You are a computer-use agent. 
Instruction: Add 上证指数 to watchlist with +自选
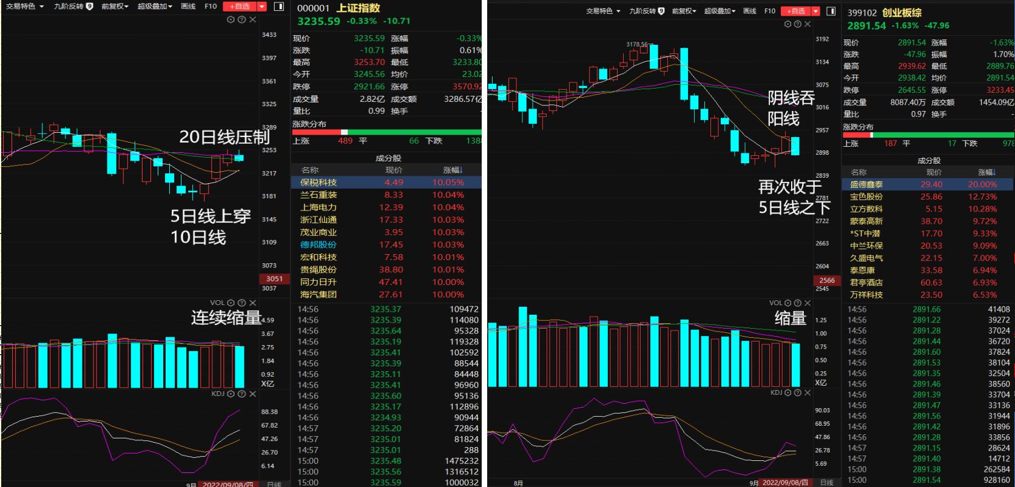240,6
